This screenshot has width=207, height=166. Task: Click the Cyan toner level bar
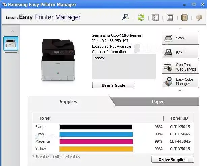tap(96, 134)
